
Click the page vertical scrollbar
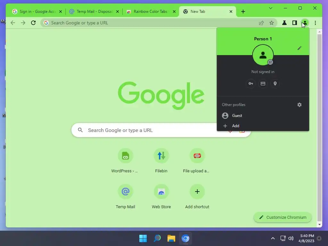[319, 128]
